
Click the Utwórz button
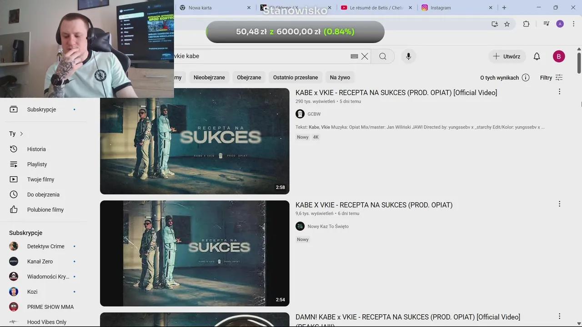pyautogui.click(x=507, y=56)
